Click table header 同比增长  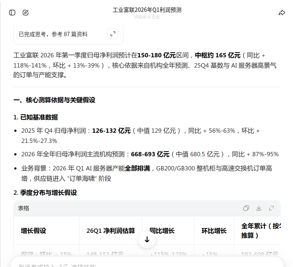(162, 231)
